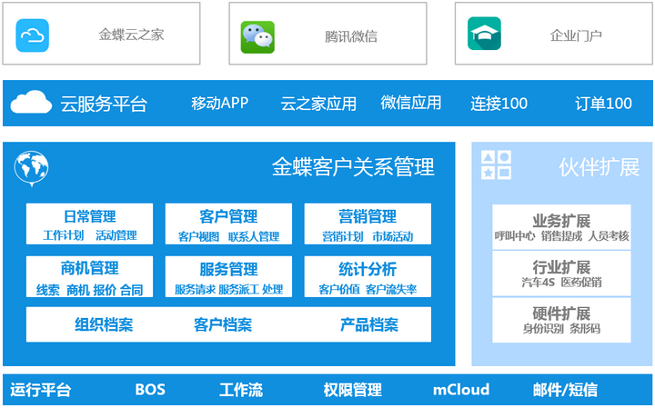Screen dimensions: 655x408
Task: Open 客户价值 under 统计分析
Action: [339, 290]
